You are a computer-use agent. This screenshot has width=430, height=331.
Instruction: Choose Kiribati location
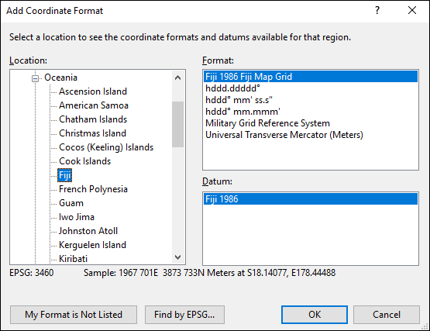(74, 259)
